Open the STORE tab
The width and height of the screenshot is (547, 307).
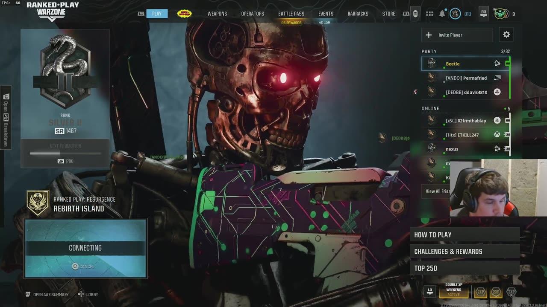coord(388,14)
